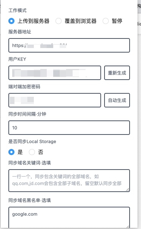The height and width of the screenshot is (229, 141).
Task: Grab the keyword textarea resize handle
Action: [x=127, y=190]
